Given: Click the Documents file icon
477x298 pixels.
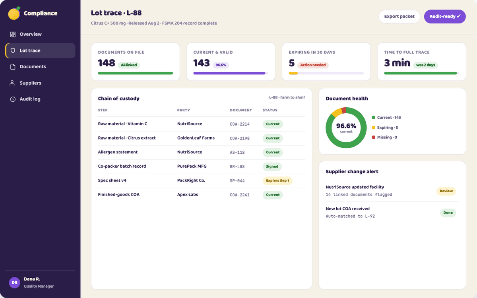Looking at the screenshot, I should [x=13, y=67].
